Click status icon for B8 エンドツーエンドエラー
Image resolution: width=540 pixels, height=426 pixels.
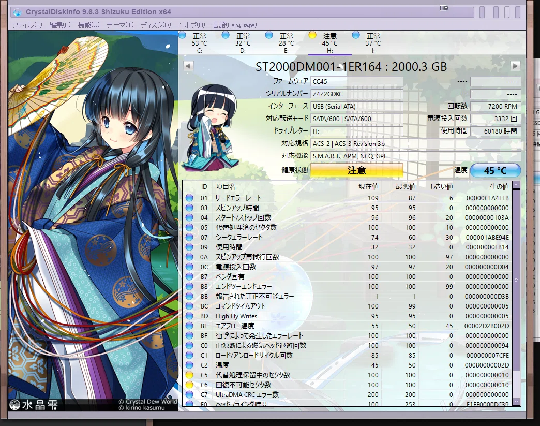[189, 286]
